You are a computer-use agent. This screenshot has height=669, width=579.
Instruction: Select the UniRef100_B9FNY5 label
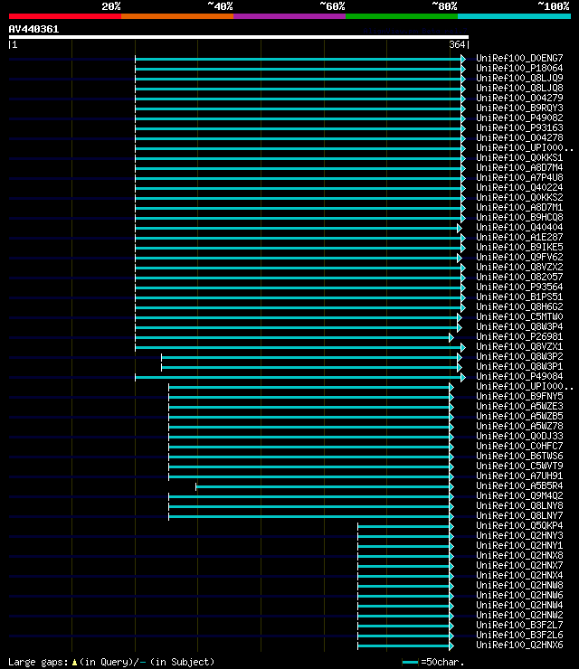coord(519,396)
